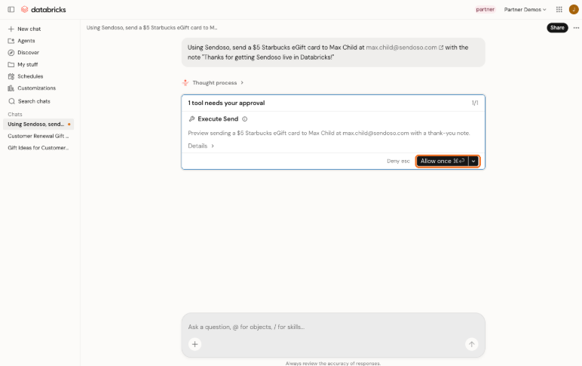582x366 pixels.
Task: Open Partner Demos workspace dropdown
Action: (525, 10)
